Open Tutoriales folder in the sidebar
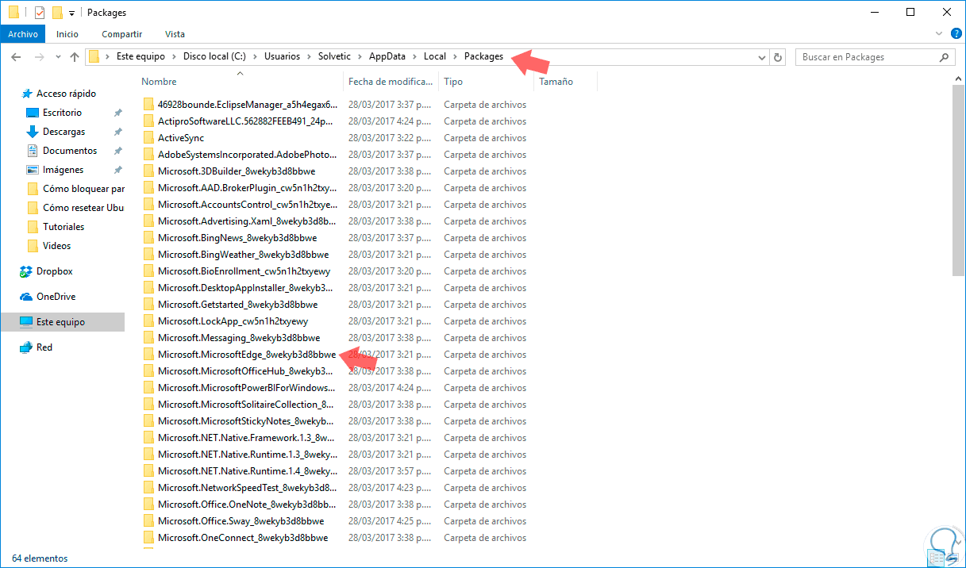Image resolution: width=966 pixels, height=568 pixels. click(x=64, y=227)
